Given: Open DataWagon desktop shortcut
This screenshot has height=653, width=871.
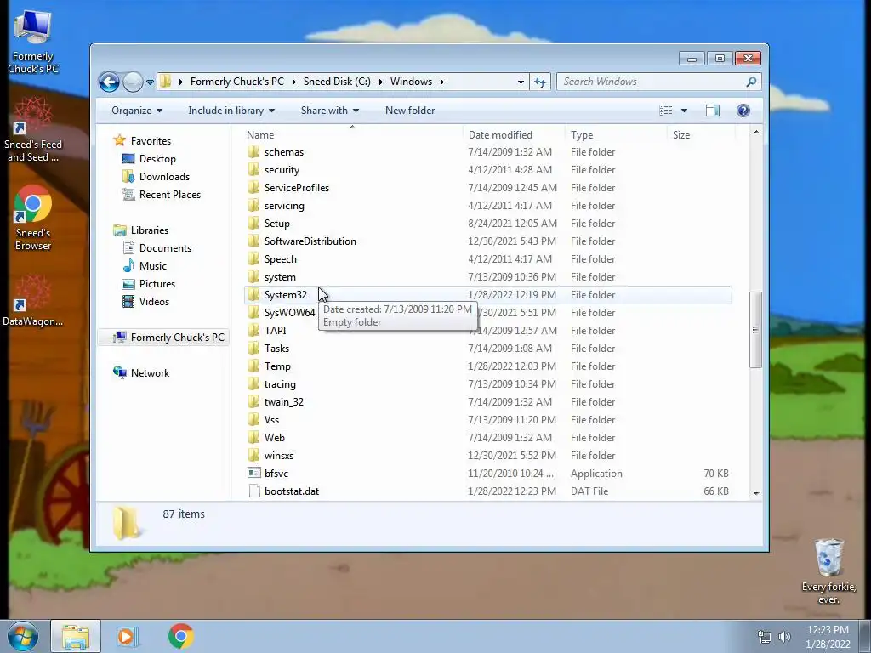Looking at the screenshot, I should tap(33, 300).
